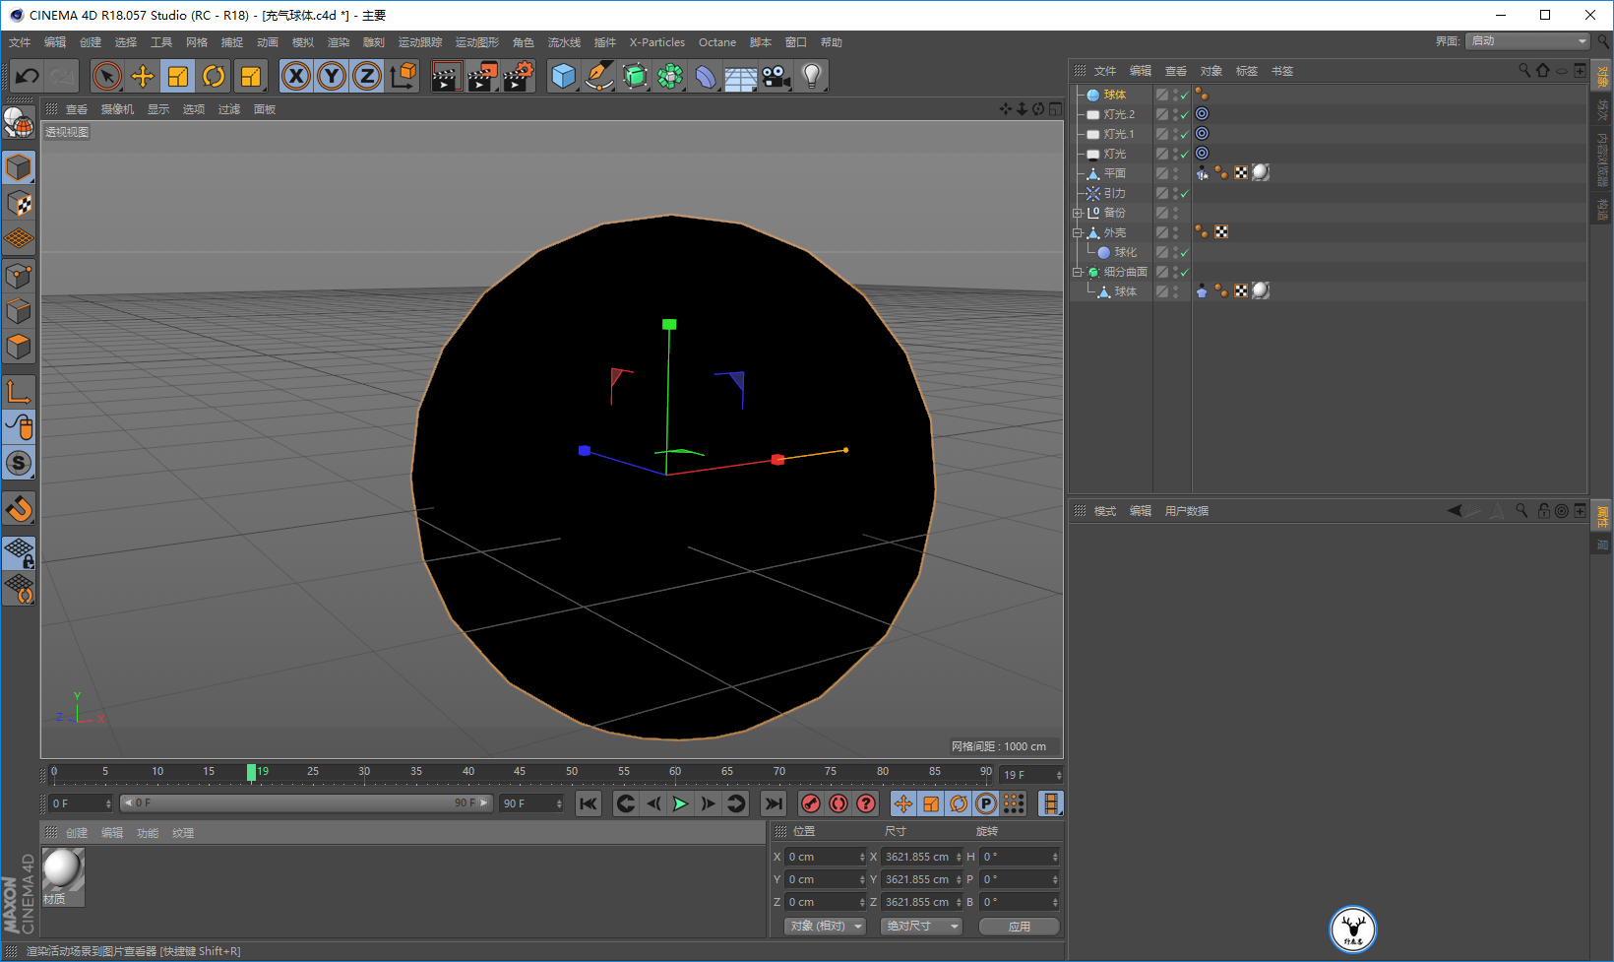The image size is (1614, 962).
Task: Select the 引力 object
Action: pos(1114,193)
